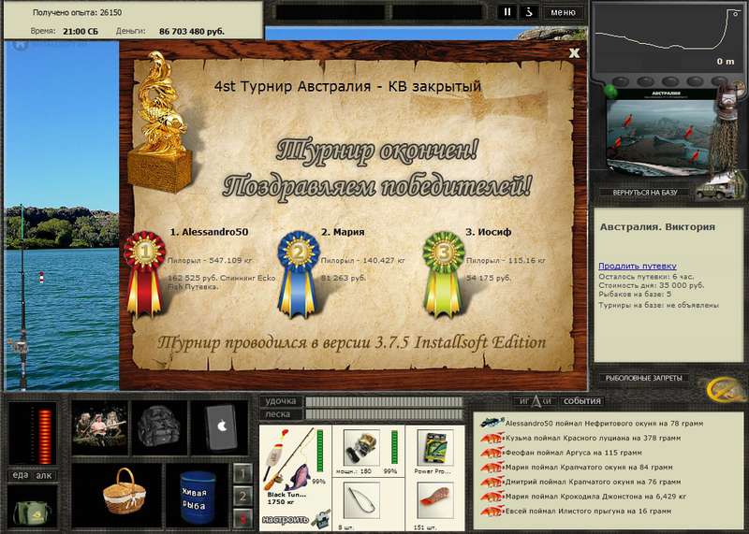Screen dimensions: 749x534
Task: Switch to tackle preset 1
Action: (242, 474)
